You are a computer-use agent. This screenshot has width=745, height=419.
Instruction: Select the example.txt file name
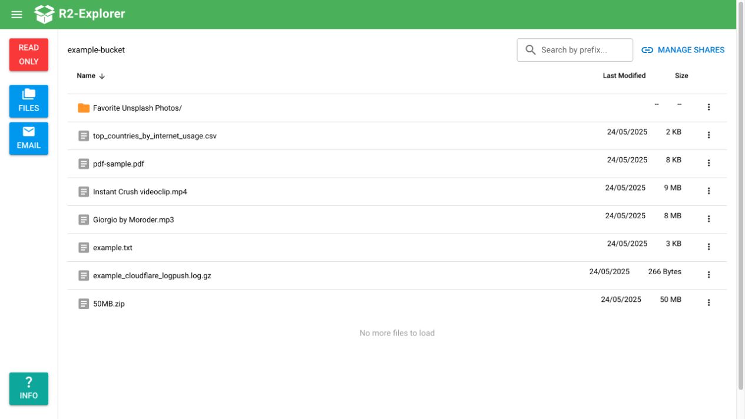point(112,248)
